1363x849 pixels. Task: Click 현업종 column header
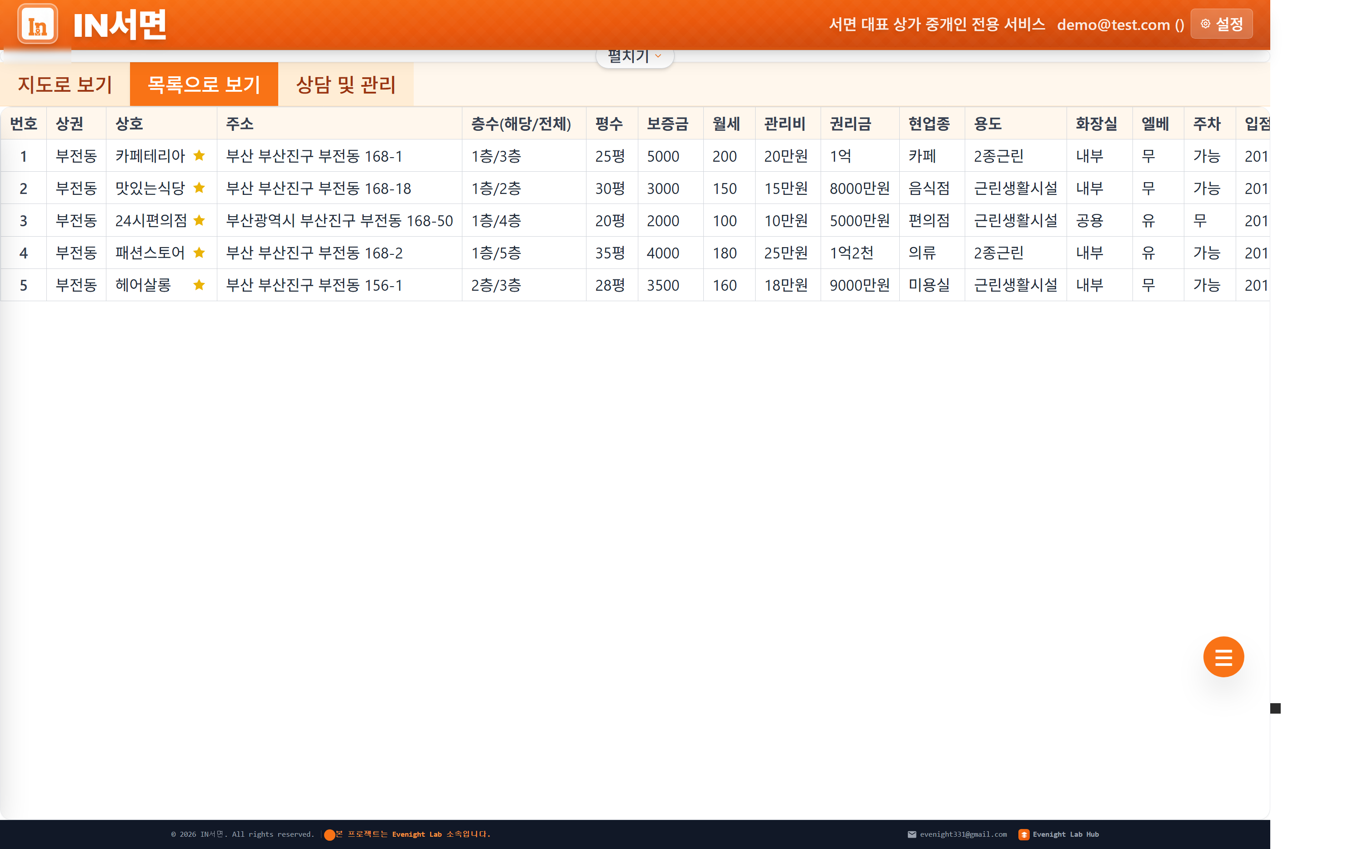coord(932,124)
